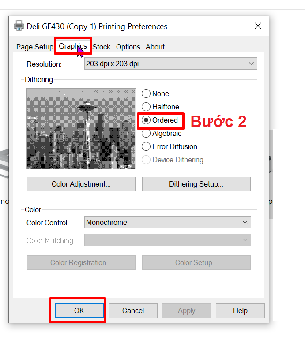305x340 pixels.
Task: Open Dithering Setup dialog
Action: click(196, 184)
